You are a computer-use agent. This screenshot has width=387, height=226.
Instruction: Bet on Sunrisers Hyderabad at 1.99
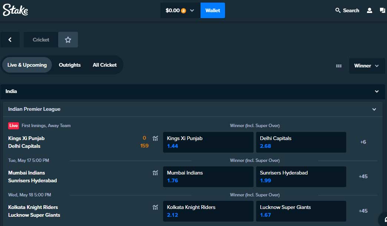tap(301, 177)
